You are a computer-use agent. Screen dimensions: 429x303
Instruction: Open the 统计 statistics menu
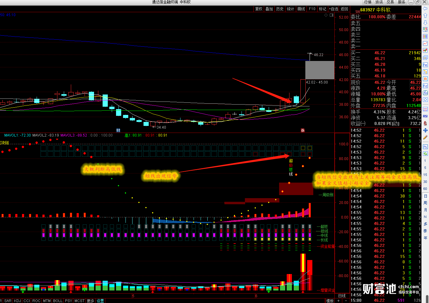coord(290,9)
